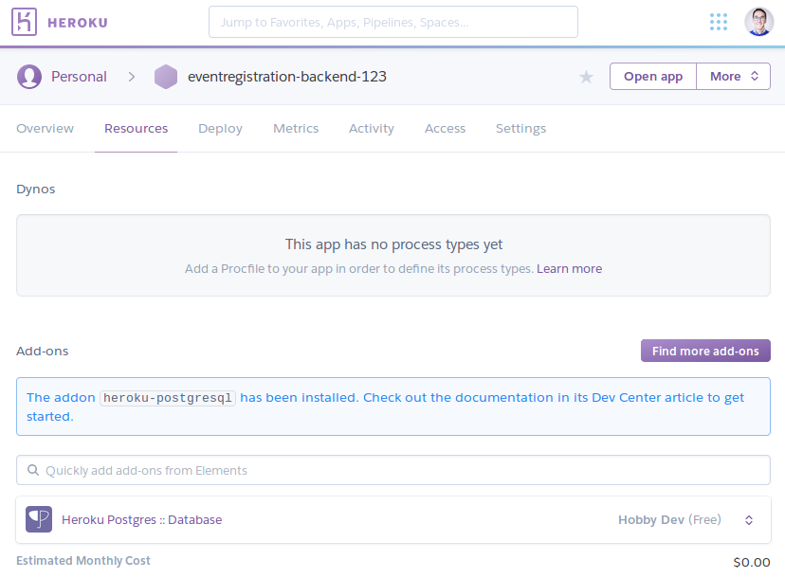This screenshot has width=785, height=578.
Task: Focus the Quickly add add-ons field
Action: [x=393, y=470]
